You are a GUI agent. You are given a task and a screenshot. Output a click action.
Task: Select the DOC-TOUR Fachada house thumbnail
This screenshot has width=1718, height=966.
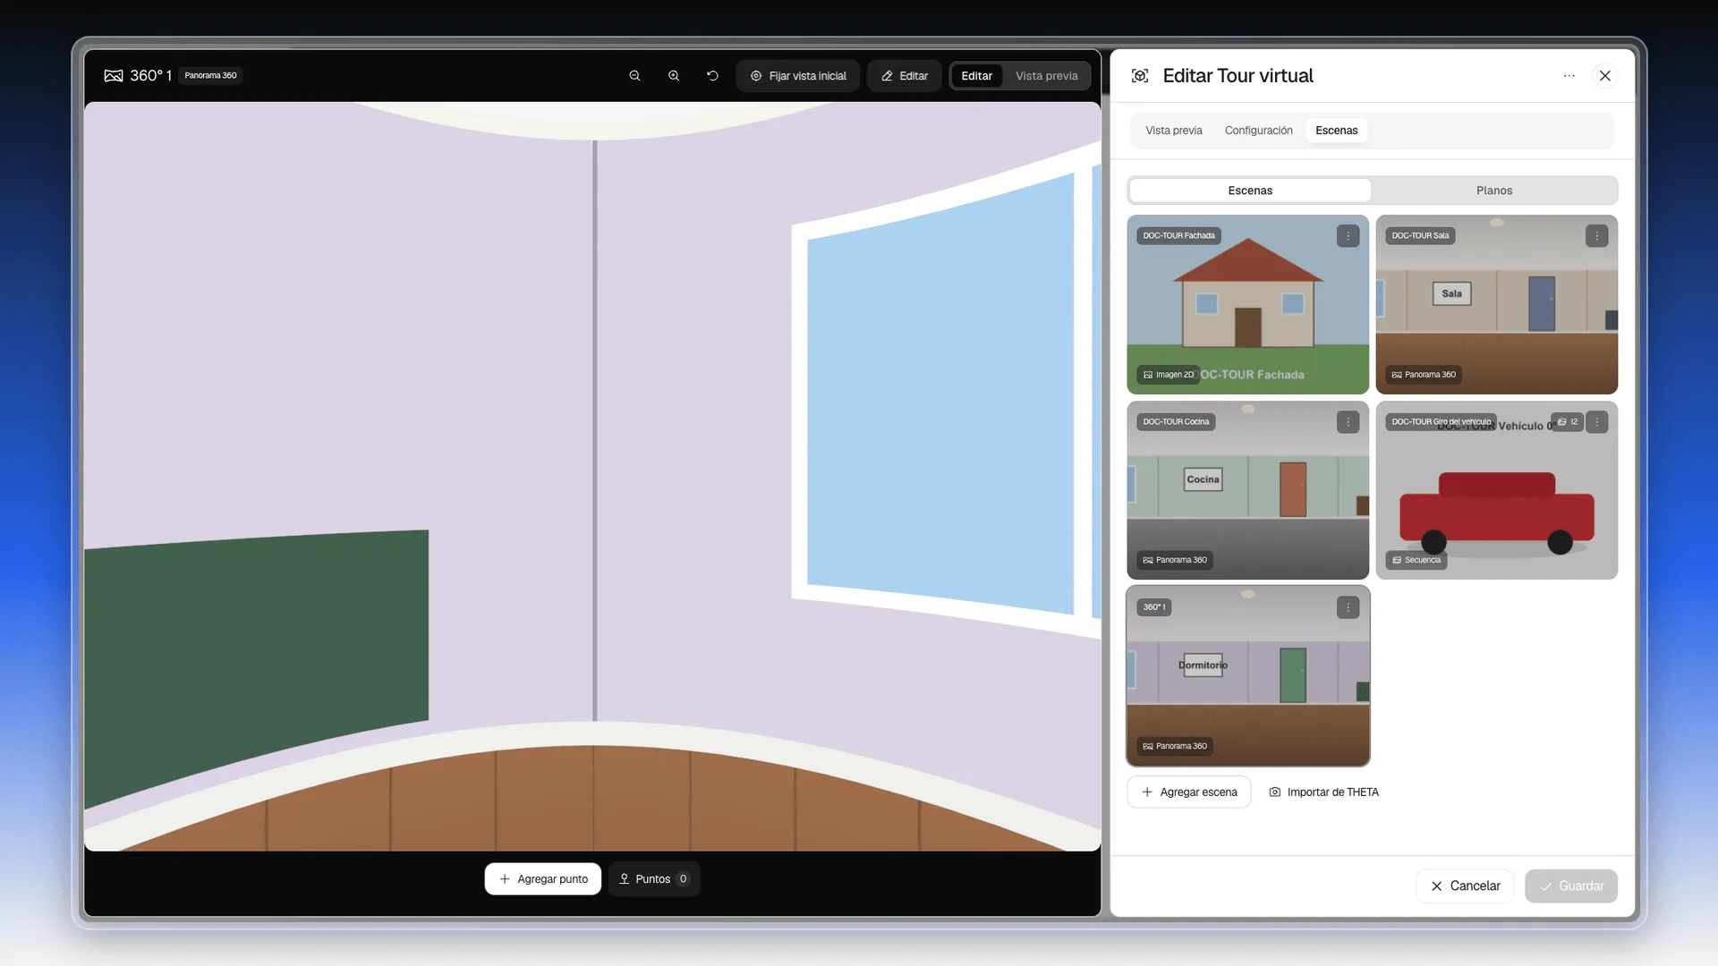(x=1247, y=304)
